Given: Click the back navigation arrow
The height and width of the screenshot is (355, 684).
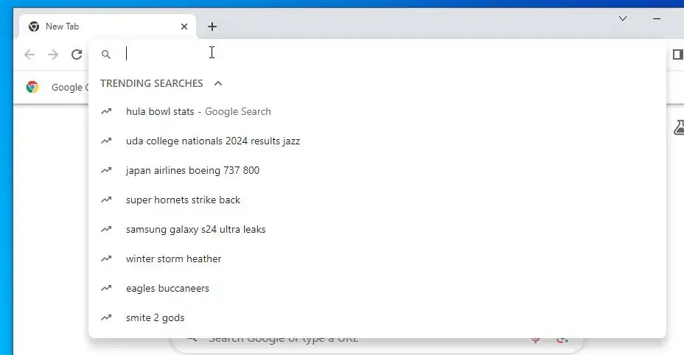Looking at the screenshot, I should (x=29, y=55).
